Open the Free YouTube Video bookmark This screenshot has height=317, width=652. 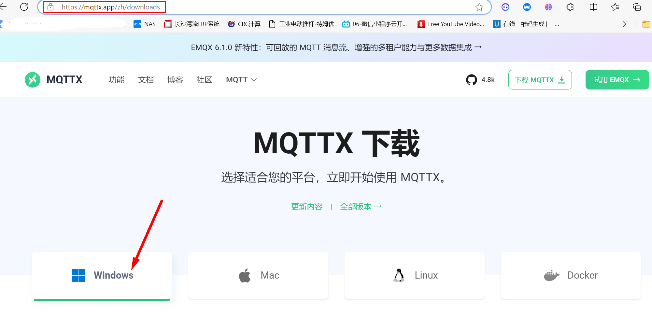451,24
